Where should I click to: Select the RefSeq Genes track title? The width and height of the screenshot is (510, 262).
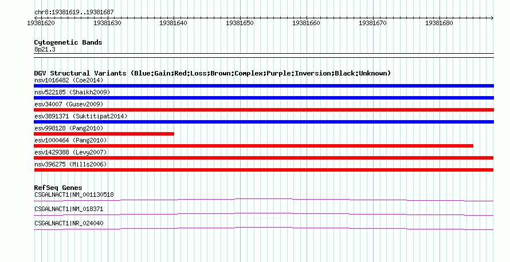coord(58,188)
